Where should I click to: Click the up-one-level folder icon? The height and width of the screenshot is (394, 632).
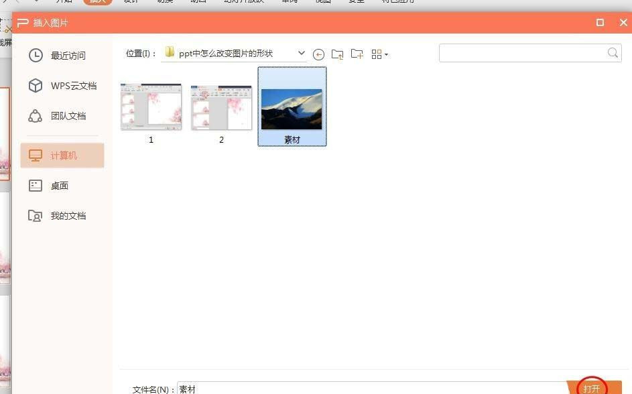tap(338, 54)
